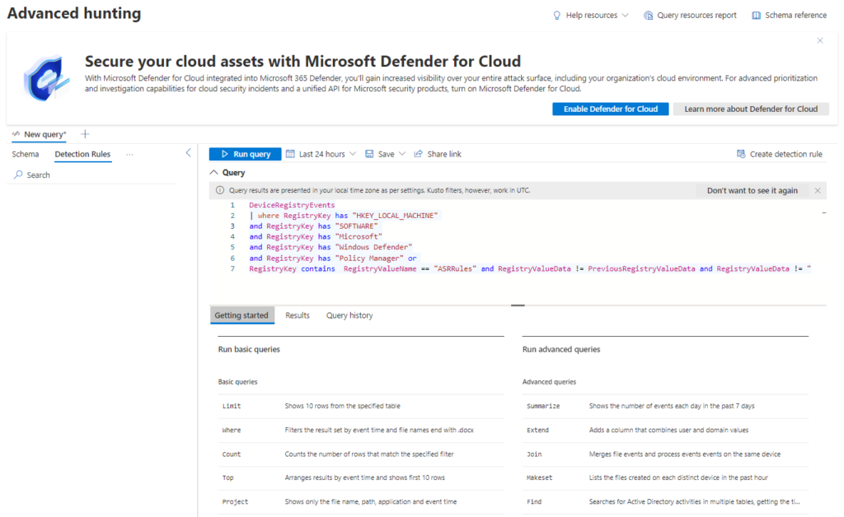Screen dimensions: 844x517
Task: Collapse the left sidebar panel
Action: (188, 152)
